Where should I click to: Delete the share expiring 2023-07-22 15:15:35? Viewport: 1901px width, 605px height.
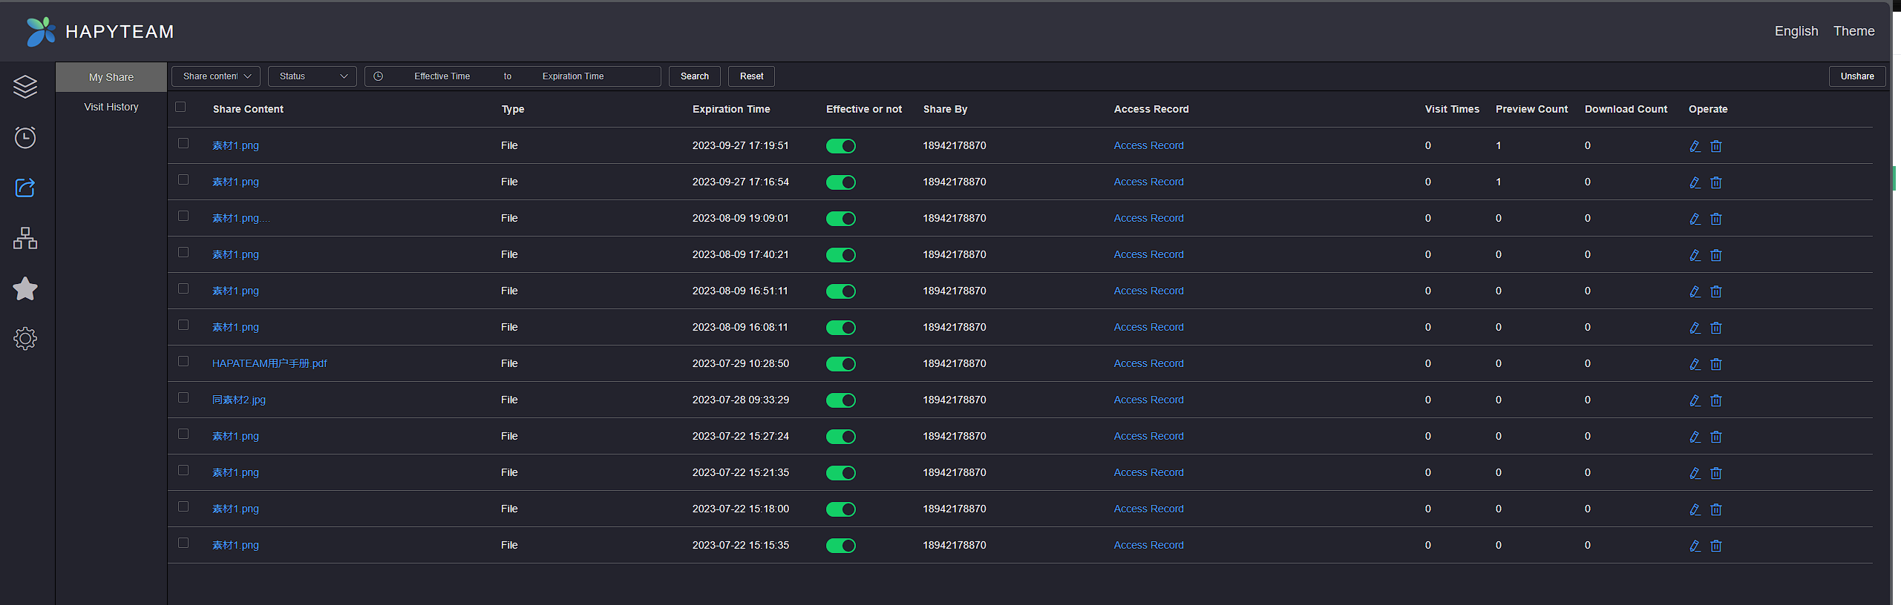point(1716,546)
